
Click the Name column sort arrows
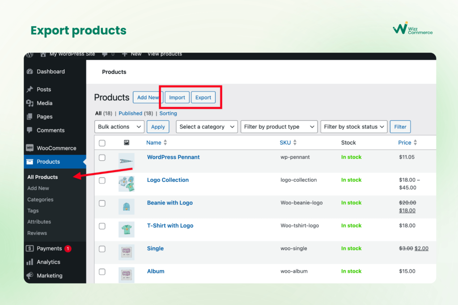pyautogui.click(x=165, y=142)
